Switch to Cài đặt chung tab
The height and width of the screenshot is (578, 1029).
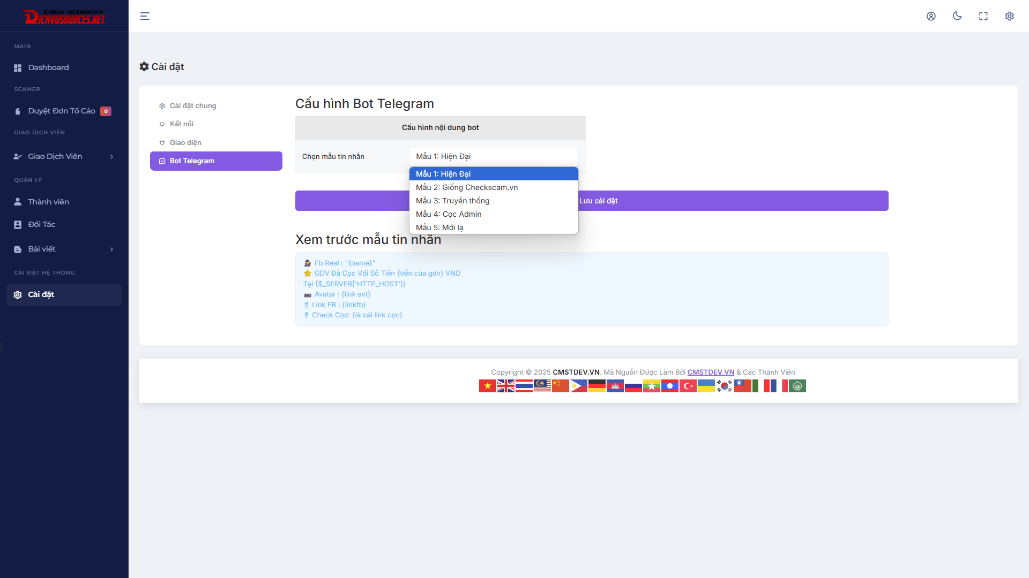193,106
